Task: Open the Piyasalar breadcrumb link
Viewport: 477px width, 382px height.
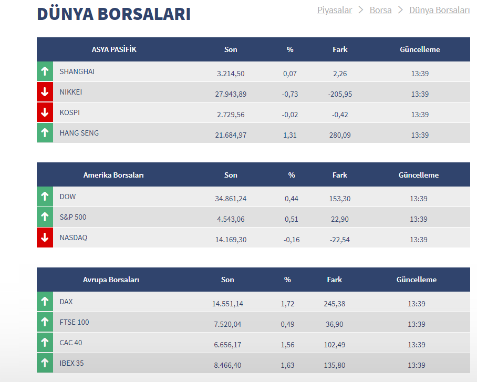Action: click(x=335, y=10)
